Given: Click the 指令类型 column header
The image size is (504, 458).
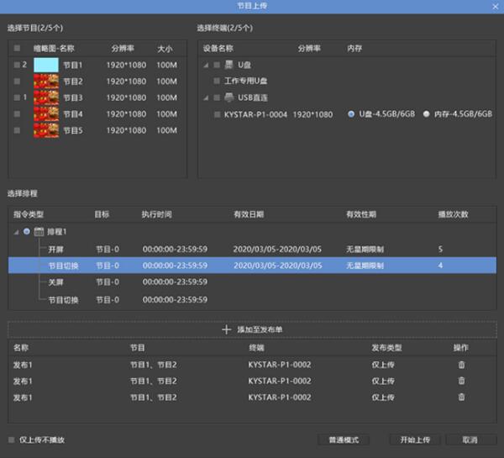Looking at the screenshot, I should (x=29, y=214).
